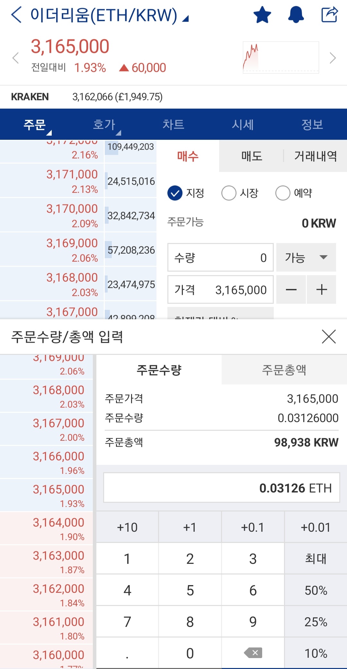
Task: Tap keypad digit 3
Action: tap(253, 559)
